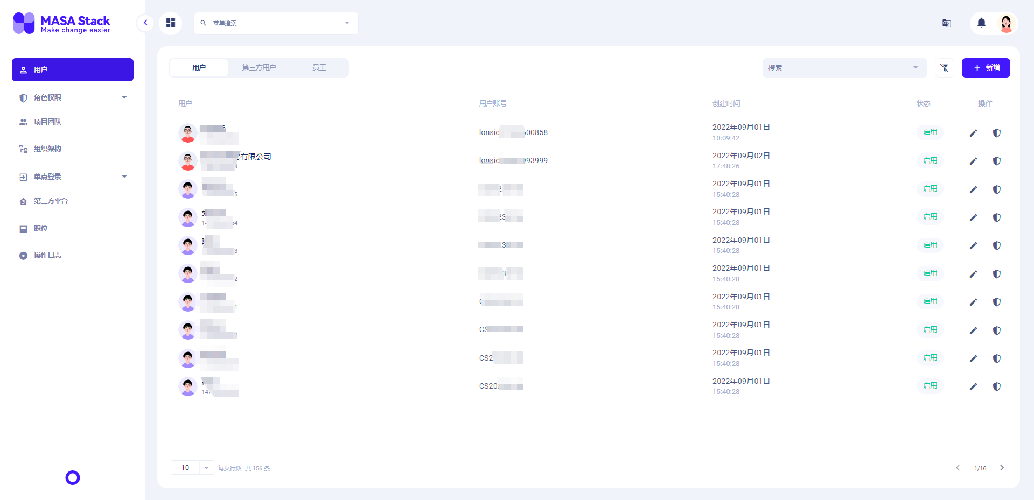Click the circular floating icon at sidebar bottom
The width and height of the screenshot is (1034, 500).
coord(73,477)
